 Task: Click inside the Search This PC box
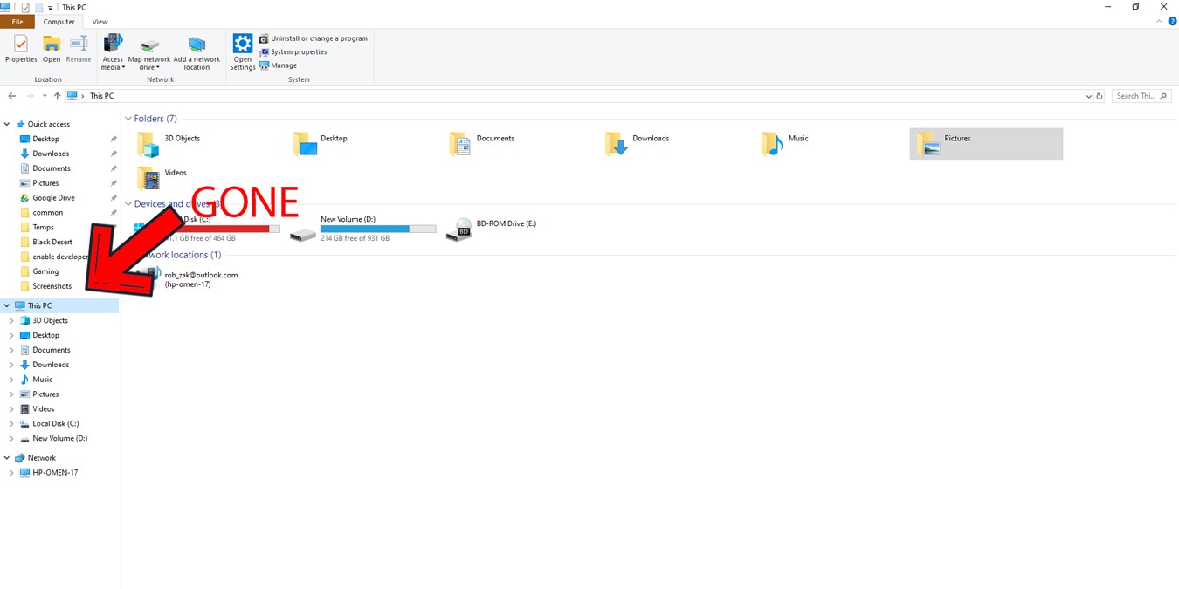[x=1135, y=96]
